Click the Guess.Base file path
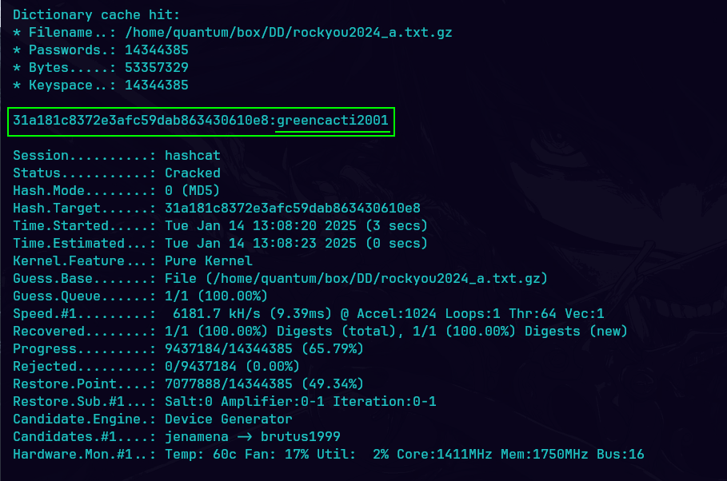Viewport: 727px width, 481px height. click(x=356, y=278)
